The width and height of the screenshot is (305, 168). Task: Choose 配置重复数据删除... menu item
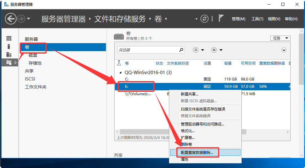click(x=205, y=152)
